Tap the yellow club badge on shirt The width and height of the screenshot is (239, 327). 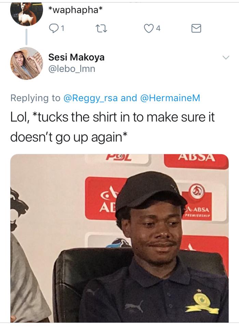[202, 302]
